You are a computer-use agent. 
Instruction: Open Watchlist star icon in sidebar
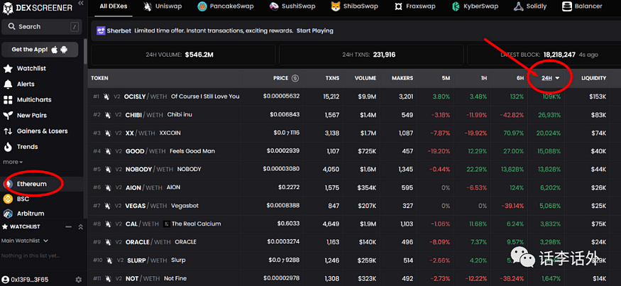pyautogui.click(x=8, y=69)
